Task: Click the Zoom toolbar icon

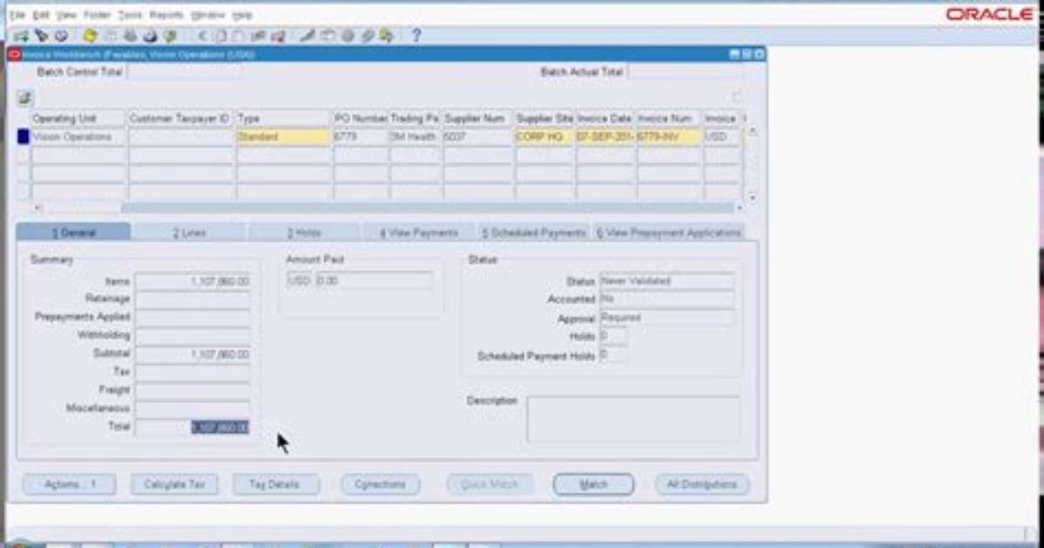Action: [327, 36]
